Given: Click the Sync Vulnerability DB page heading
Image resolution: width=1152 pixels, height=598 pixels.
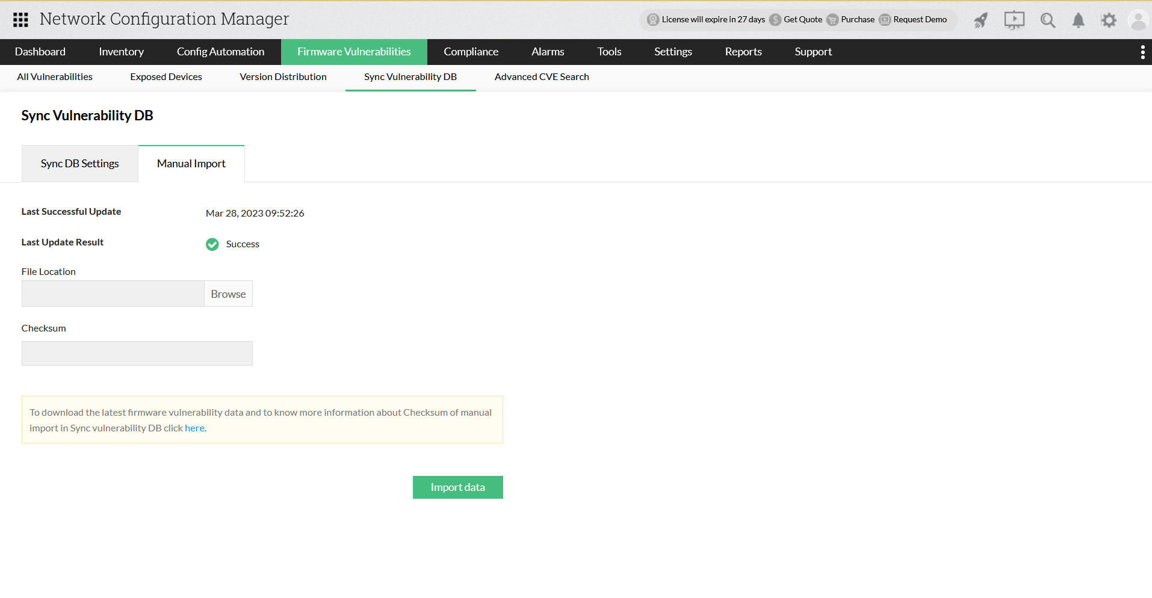Looking at the screenshot, I should coord(87,116).
